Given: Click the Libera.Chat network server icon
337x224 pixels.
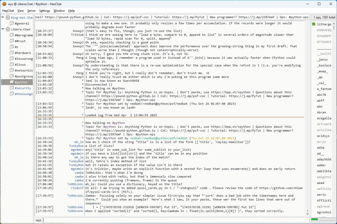Looking at the screenshot, I should point(8,29).
